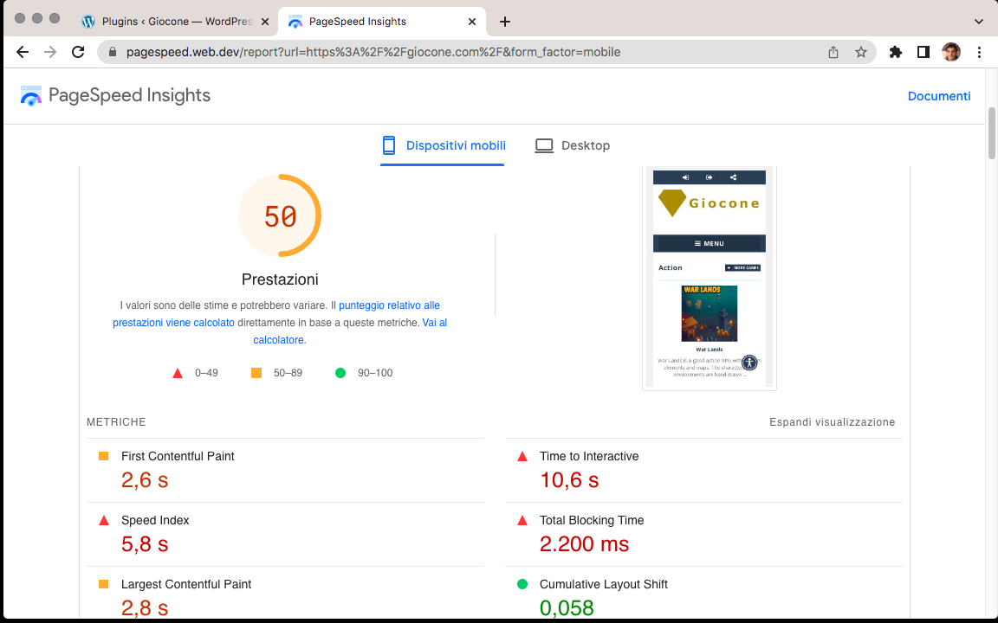The image size is (998, 623).
Task: Click the green circle beside Cumulative Layout Shift
Action: pos(522,584)
